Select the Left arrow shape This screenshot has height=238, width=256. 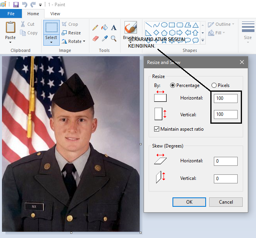pyautogui.click(x=188, y=33)
